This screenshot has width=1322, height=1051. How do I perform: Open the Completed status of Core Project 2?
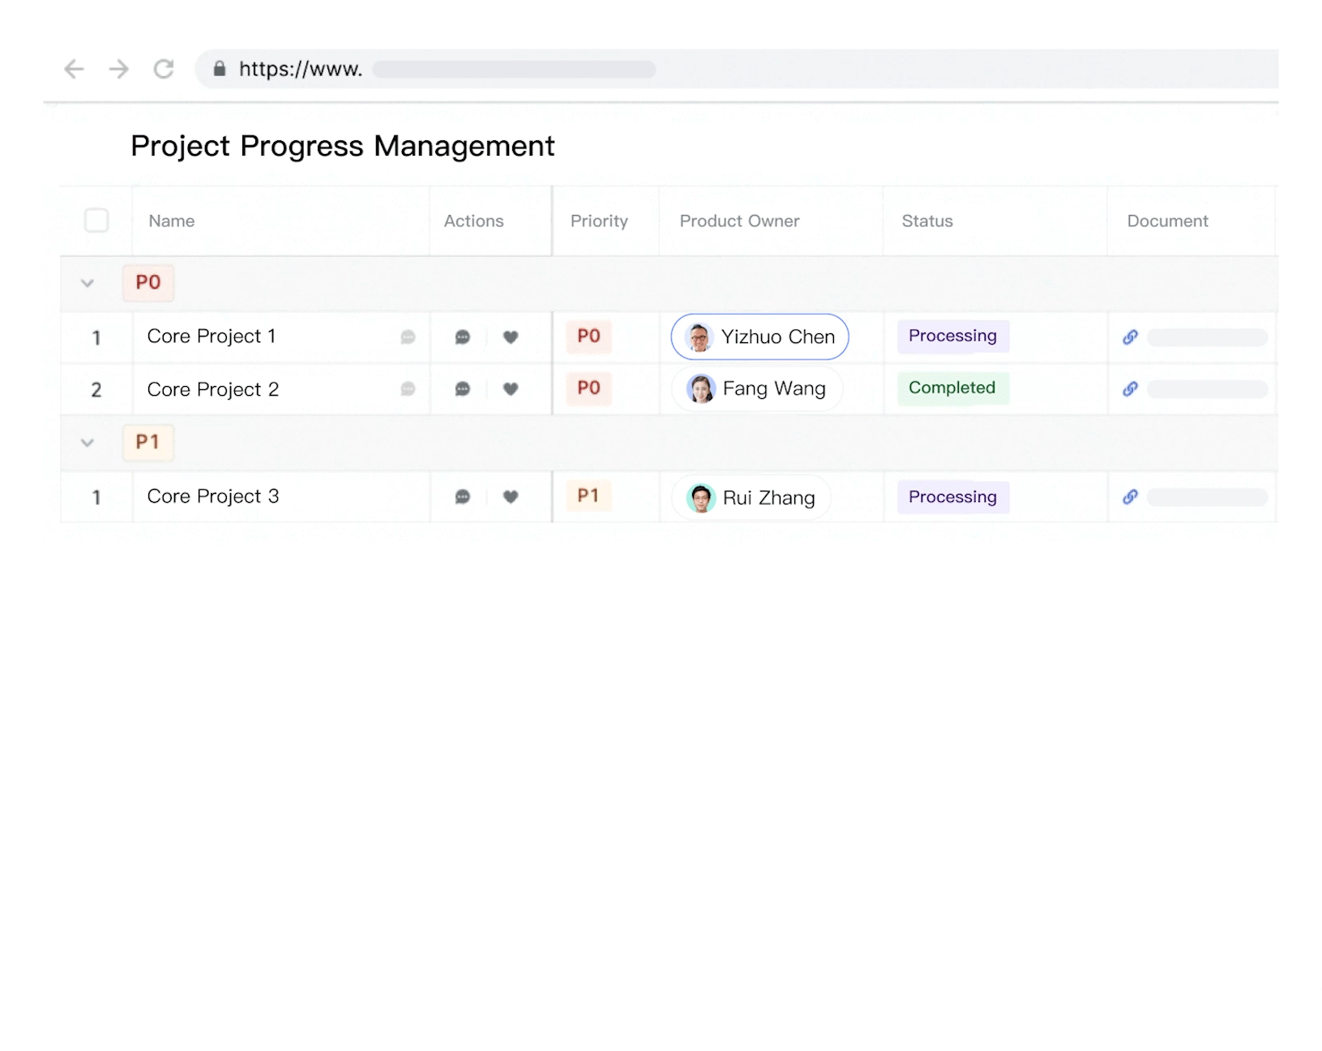coord(952,388)
